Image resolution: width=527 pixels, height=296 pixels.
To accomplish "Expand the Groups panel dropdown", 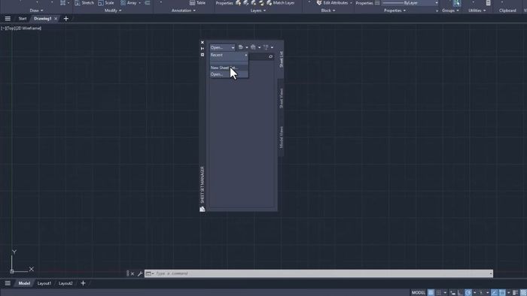I will point(450,11).
